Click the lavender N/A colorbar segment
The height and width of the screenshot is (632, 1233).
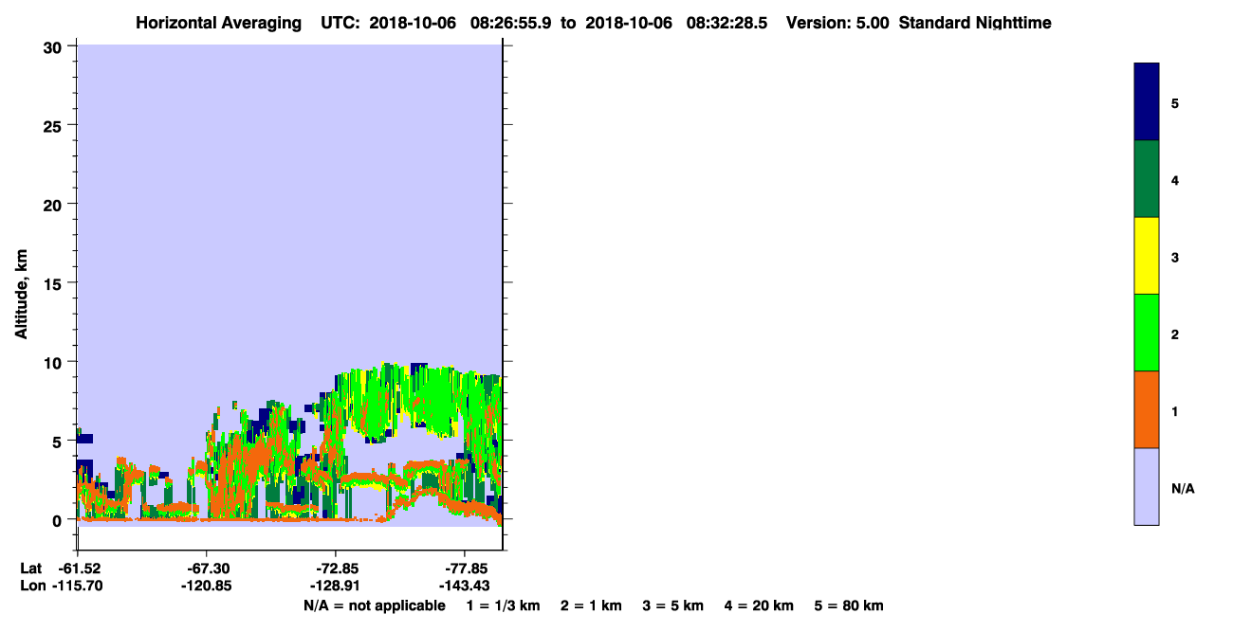[1147, 486]
